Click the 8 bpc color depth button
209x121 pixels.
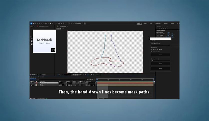pos(39,75)
